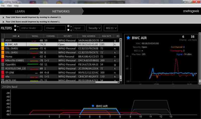Image resolution: width=201 pixels, height=119 pixels.
Task: Select the greater-than signal filter radio
Action: click(x=68, y=26)
